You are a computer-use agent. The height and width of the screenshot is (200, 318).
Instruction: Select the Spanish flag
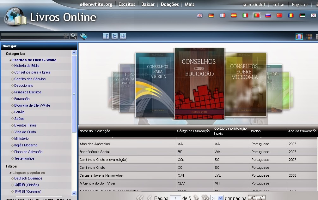pyautogui.click(x=234, y=15)
